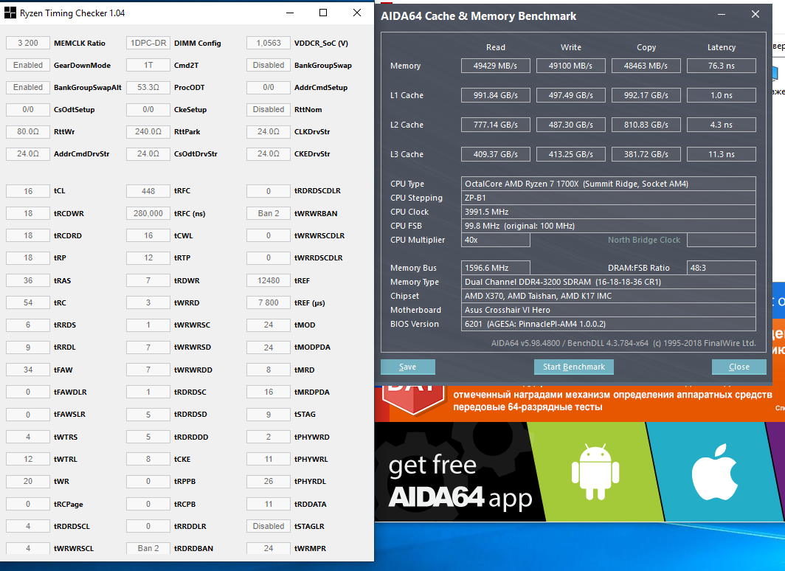Click the tRDRDBAN Ban 2 field
785x571 pixels.
tap(148, 548)
